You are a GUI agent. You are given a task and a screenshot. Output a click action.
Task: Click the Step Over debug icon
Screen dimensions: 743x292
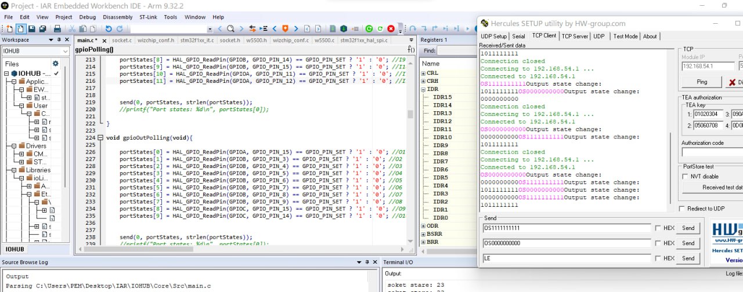tap(413, 28)
